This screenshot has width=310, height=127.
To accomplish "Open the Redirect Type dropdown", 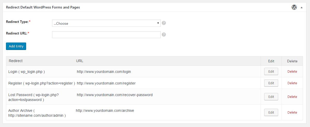I will point(106,23).
